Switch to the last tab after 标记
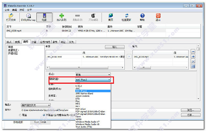Screen dimensions: 206x131 (71, 42)
